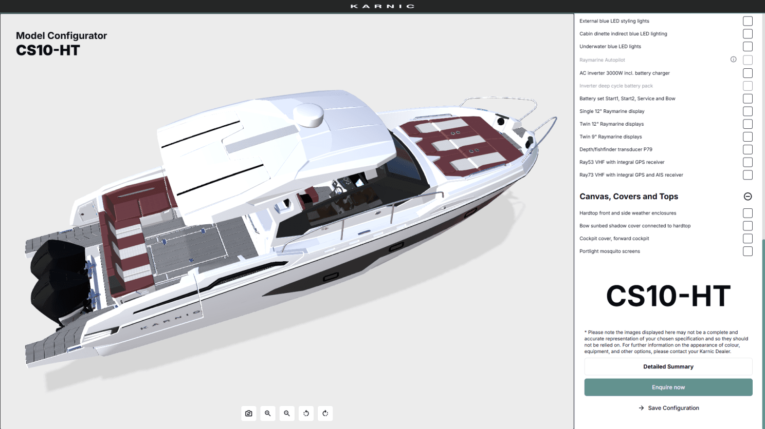This screenshot has width=765, height=429.
Task: Check AC inverter 3000W incl. battery charger
Action: [747, 73]
